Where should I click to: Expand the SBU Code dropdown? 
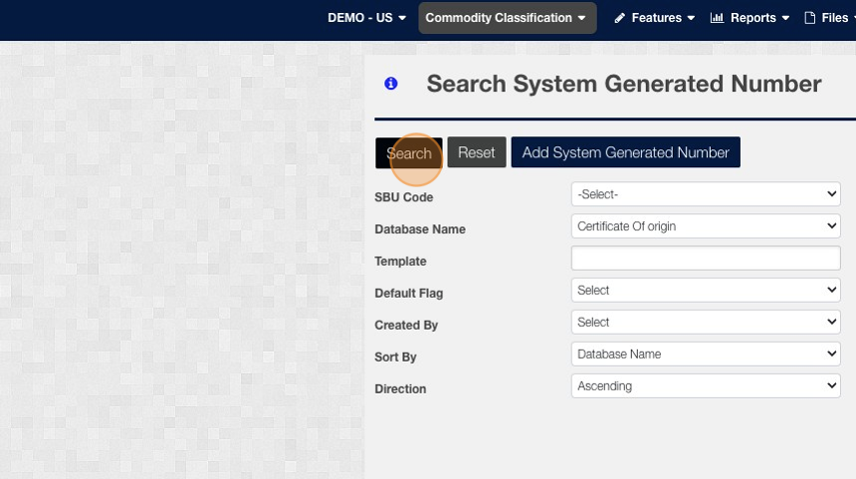(x=706, y=194)
